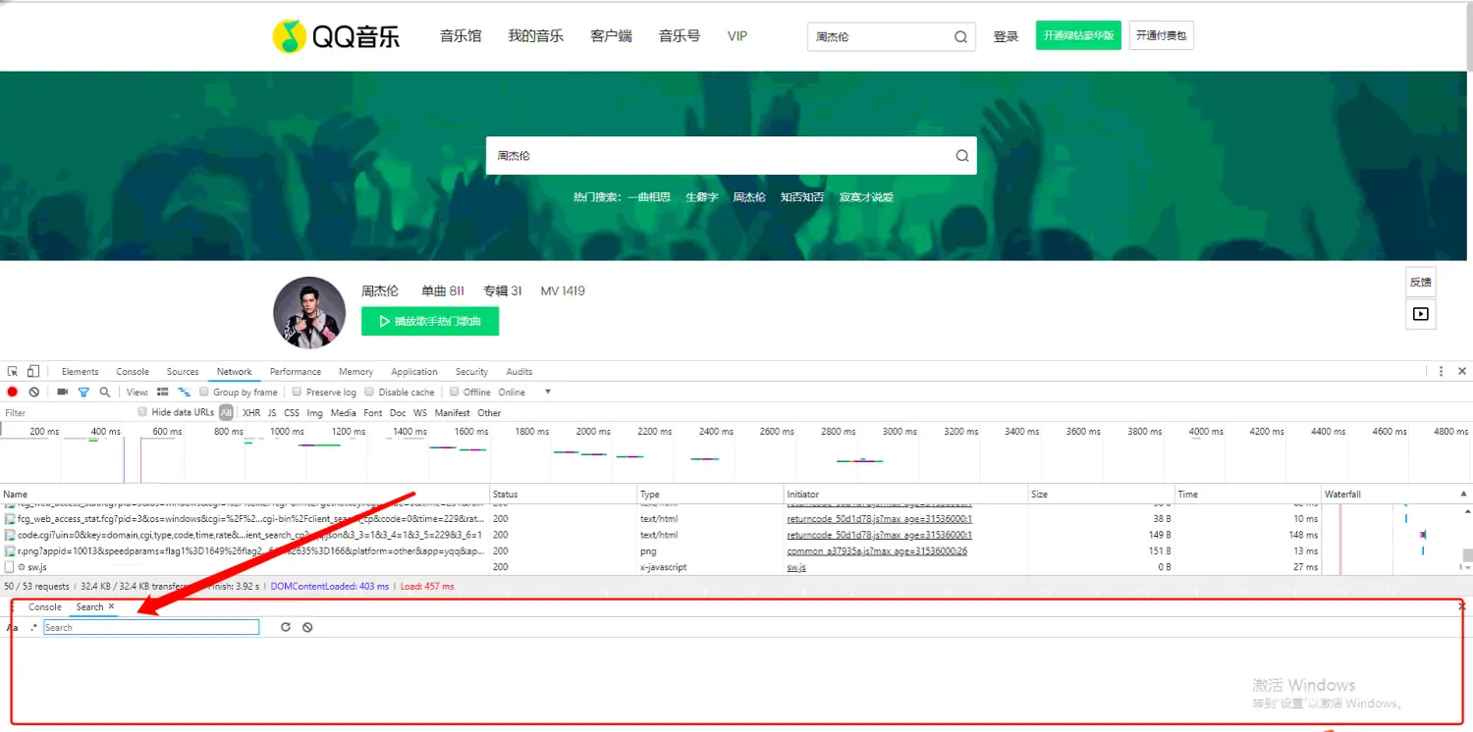Click hot search link 一曲相思
The height and width of the screenshot is (732, 1473).
[649, 197]
